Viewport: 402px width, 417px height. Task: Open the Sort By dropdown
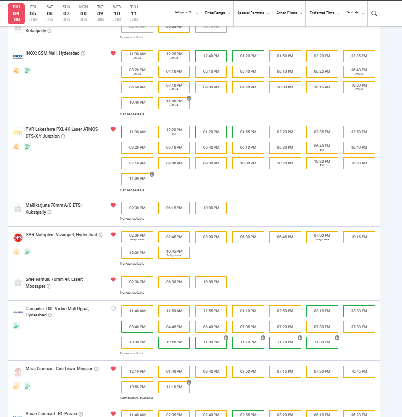(355, 13)
